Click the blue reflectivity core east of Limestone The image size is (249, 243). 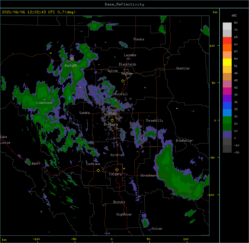[x=70, y=98]
